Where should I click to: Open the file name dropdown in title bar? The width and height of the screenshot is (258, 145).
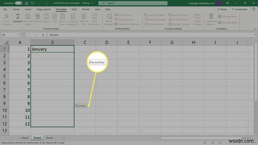coord(92,3)
